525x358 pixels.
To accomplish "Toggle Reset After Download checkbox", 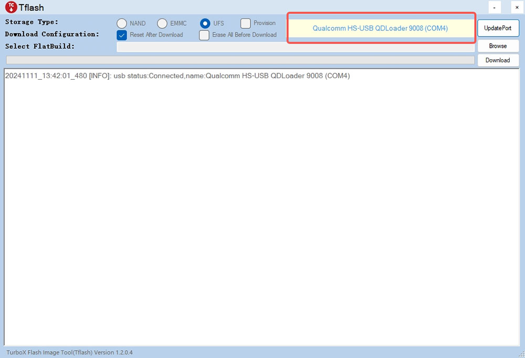I will pos(122,35).
